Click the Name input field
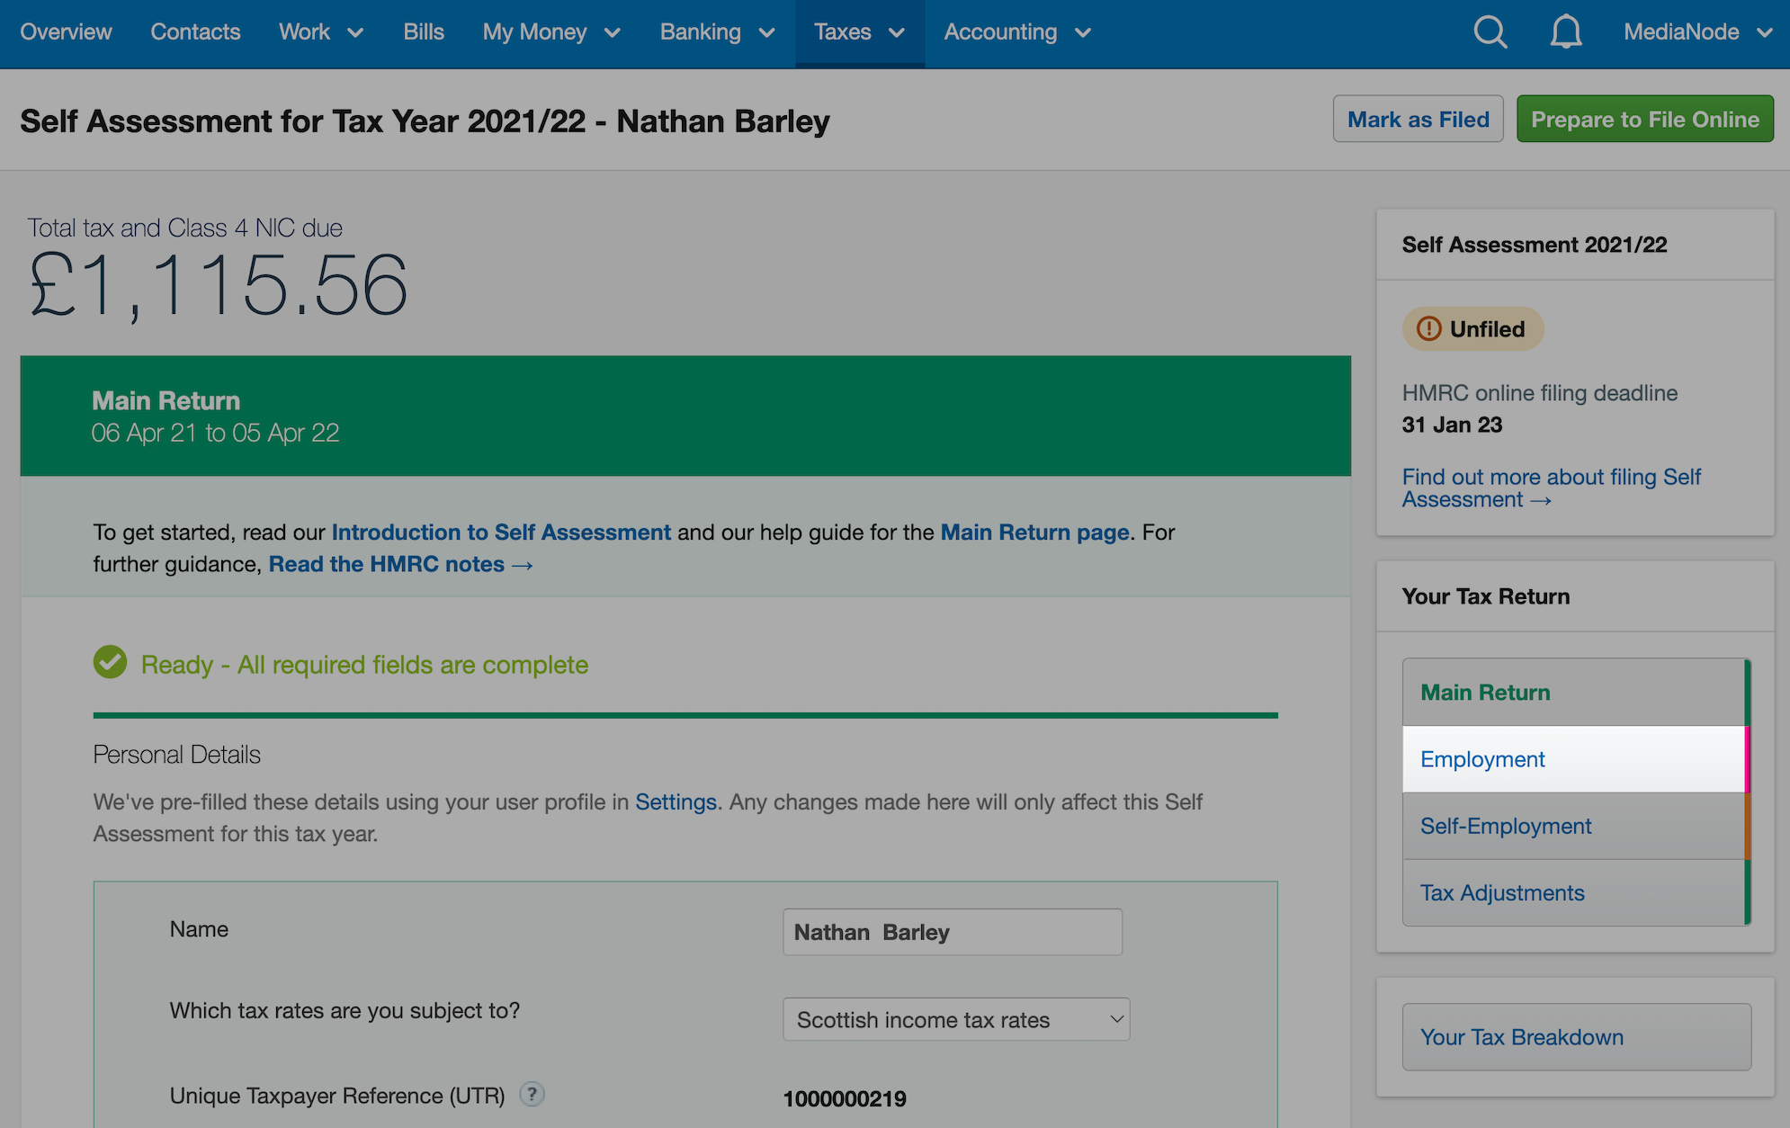 pyautogui.click(x=952, y=932)
